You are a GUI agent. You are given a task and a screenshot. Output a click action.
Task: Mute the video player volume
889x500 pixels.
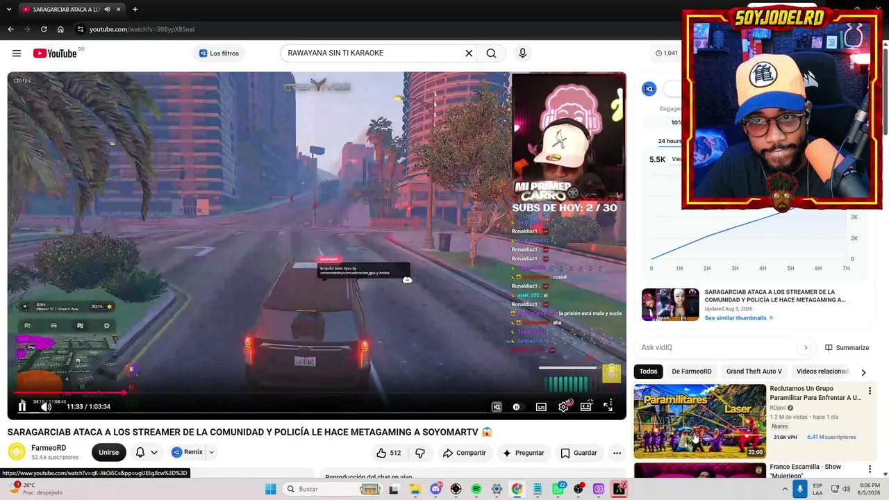(46, 406)
